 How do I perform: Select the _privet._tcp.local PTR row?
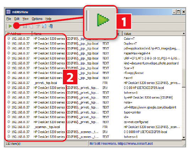93,83
